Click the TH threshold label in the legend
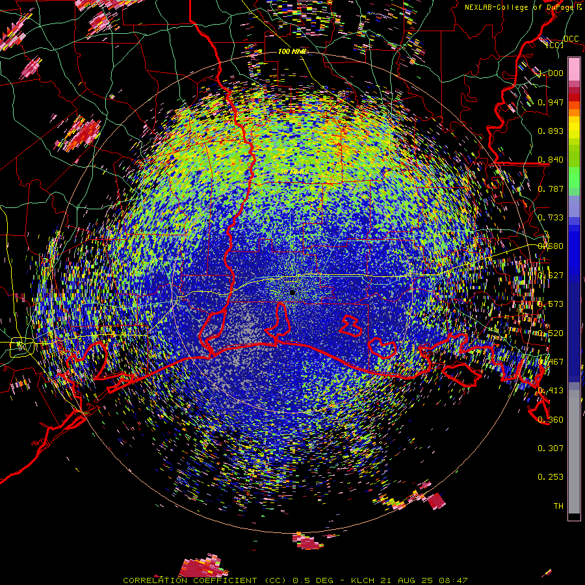 [558, 506]
